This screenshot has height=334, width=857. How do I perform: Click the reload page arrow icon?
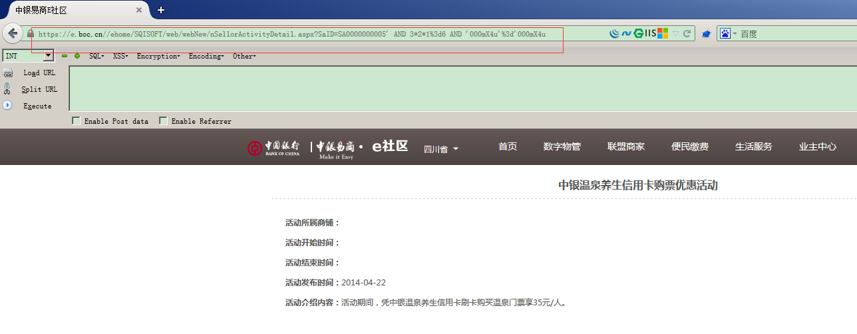(x=687, y=33)
